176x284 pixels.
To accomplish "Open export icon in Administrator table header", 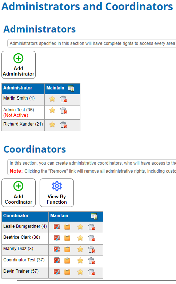I will (71, 88).
